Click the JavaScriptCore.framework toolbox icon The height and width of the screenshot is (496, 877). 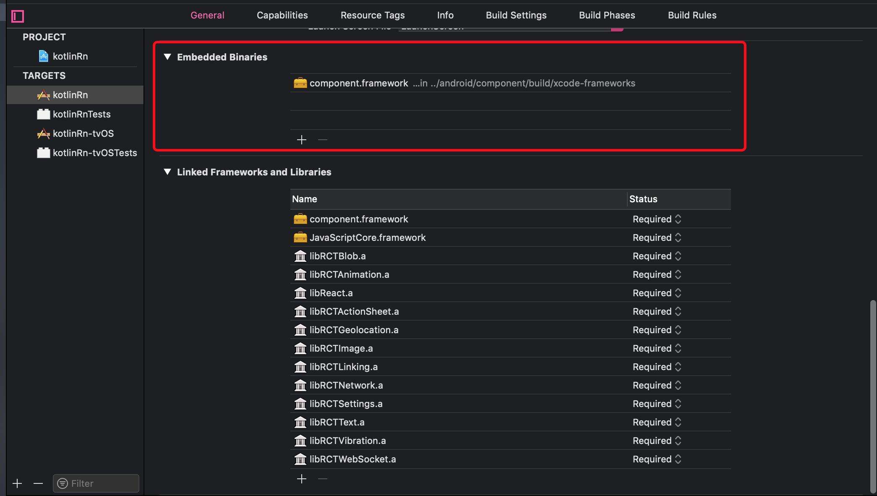point(300,238)
